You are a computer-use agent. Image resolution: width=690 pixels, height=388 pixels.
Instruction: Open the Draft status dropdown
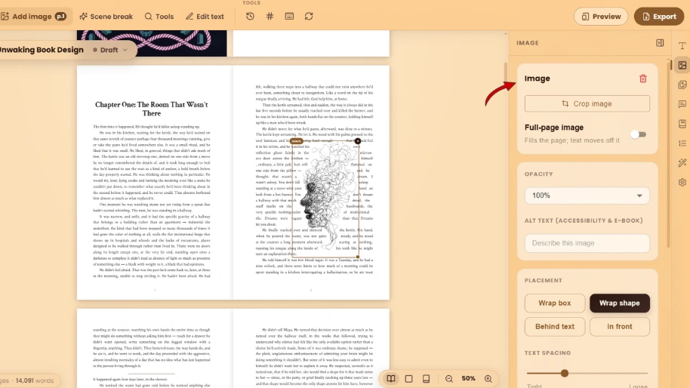point(110,50)
